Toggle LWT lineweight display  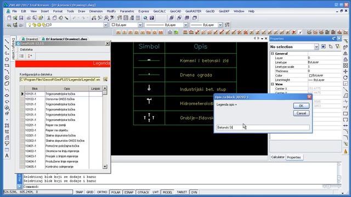point(156,192)
